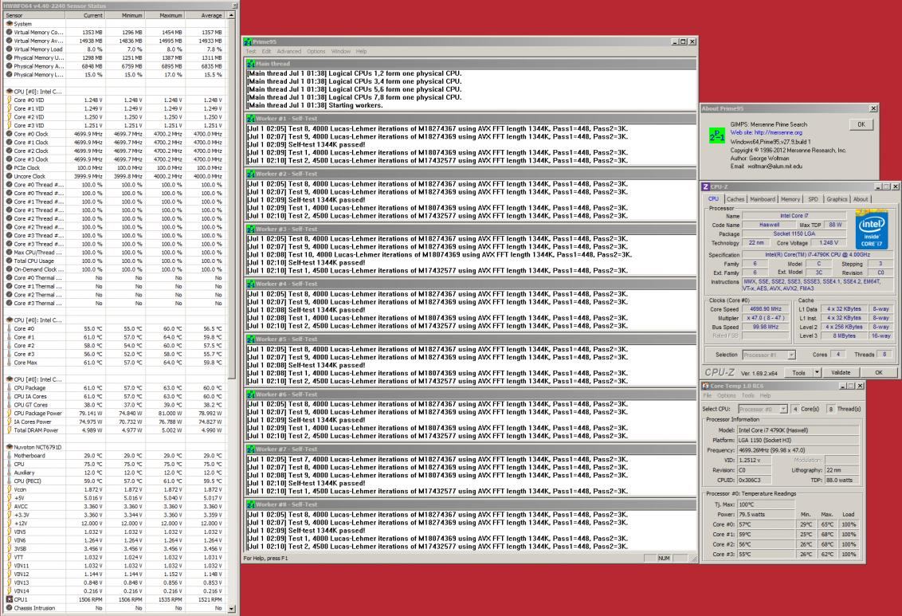
Task: Click the Sensor column header in HWiNFO64
Action: pos(33,15)
